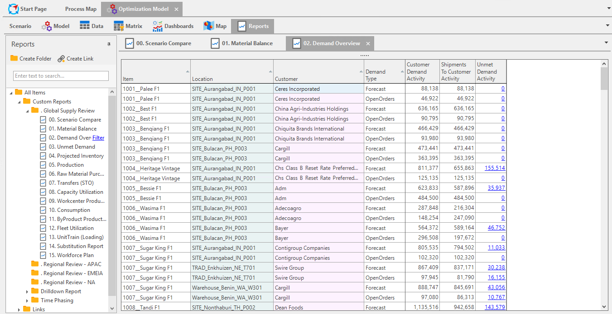Open the 155,514 unmet demand link

coord(495,168)
